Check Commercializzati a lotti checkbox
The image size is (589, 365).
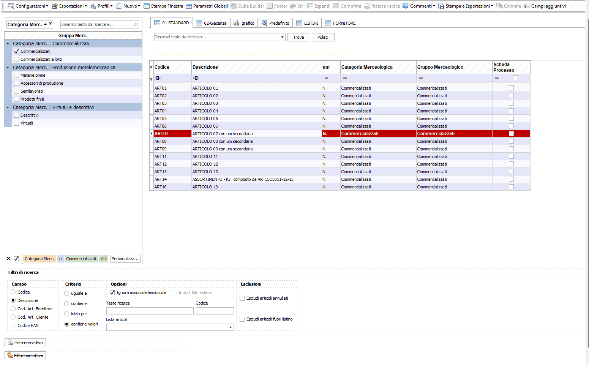(x=16, y=59)
